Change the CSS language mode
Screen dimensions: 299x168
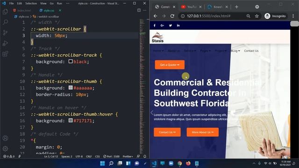98,156
